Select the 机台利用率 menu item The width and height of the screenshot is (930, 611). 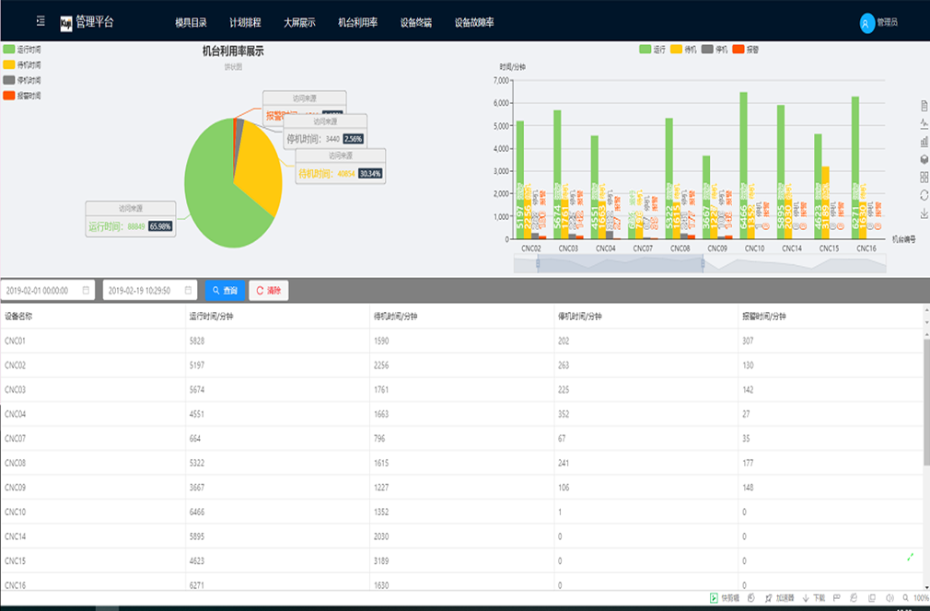pos(357,22)
